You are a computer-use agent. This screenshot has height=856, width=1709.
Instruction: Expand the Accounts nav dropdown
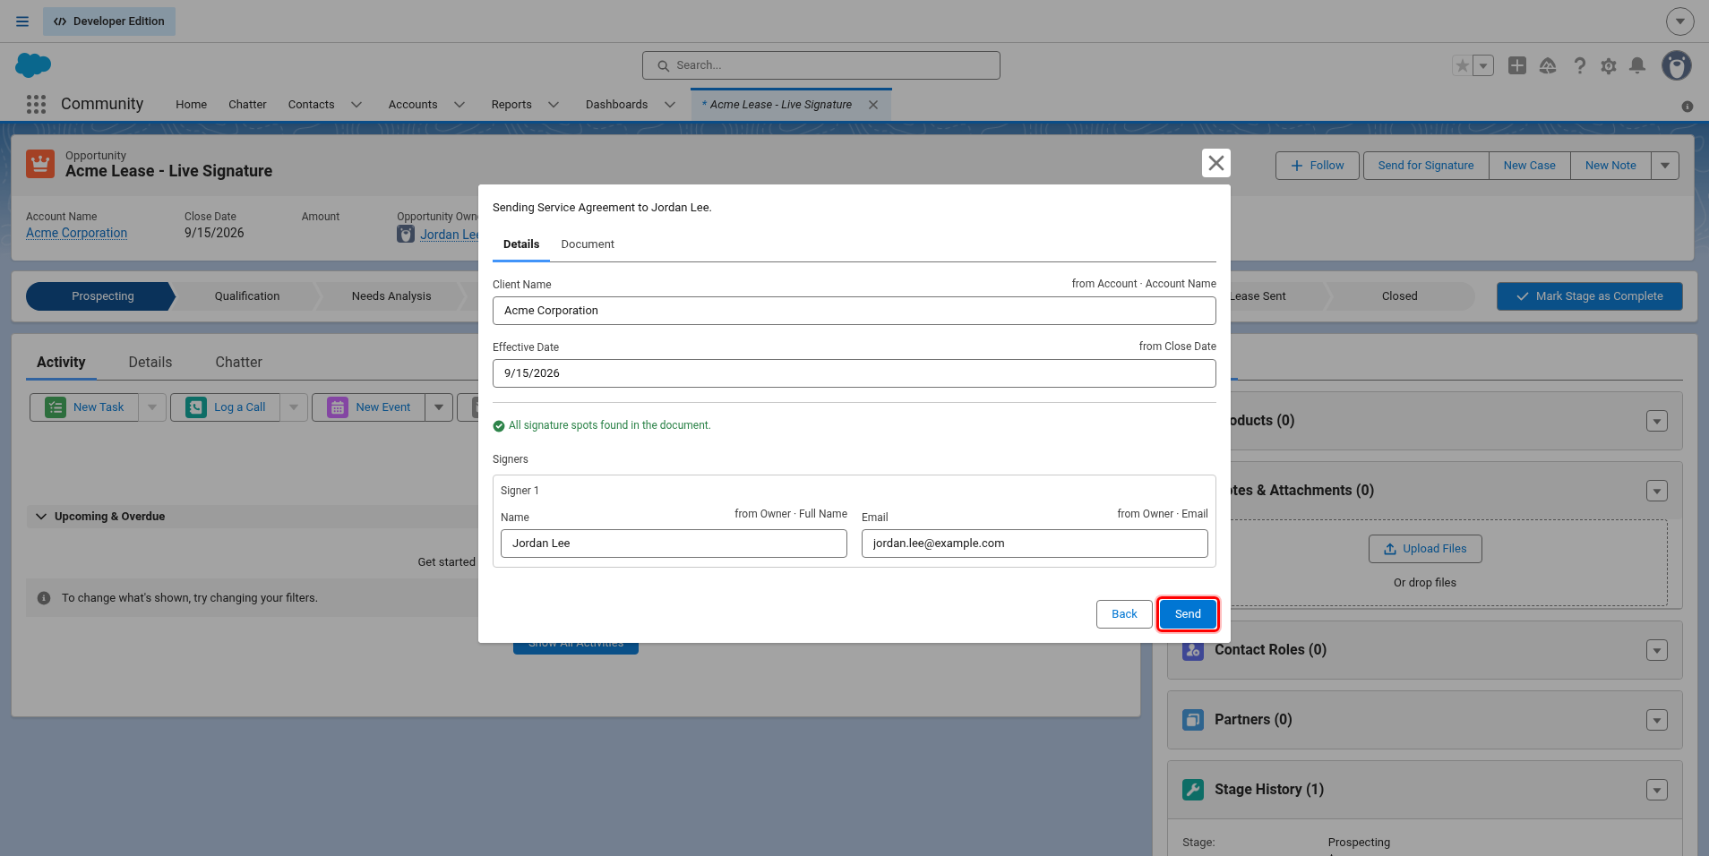pos(459,105)
